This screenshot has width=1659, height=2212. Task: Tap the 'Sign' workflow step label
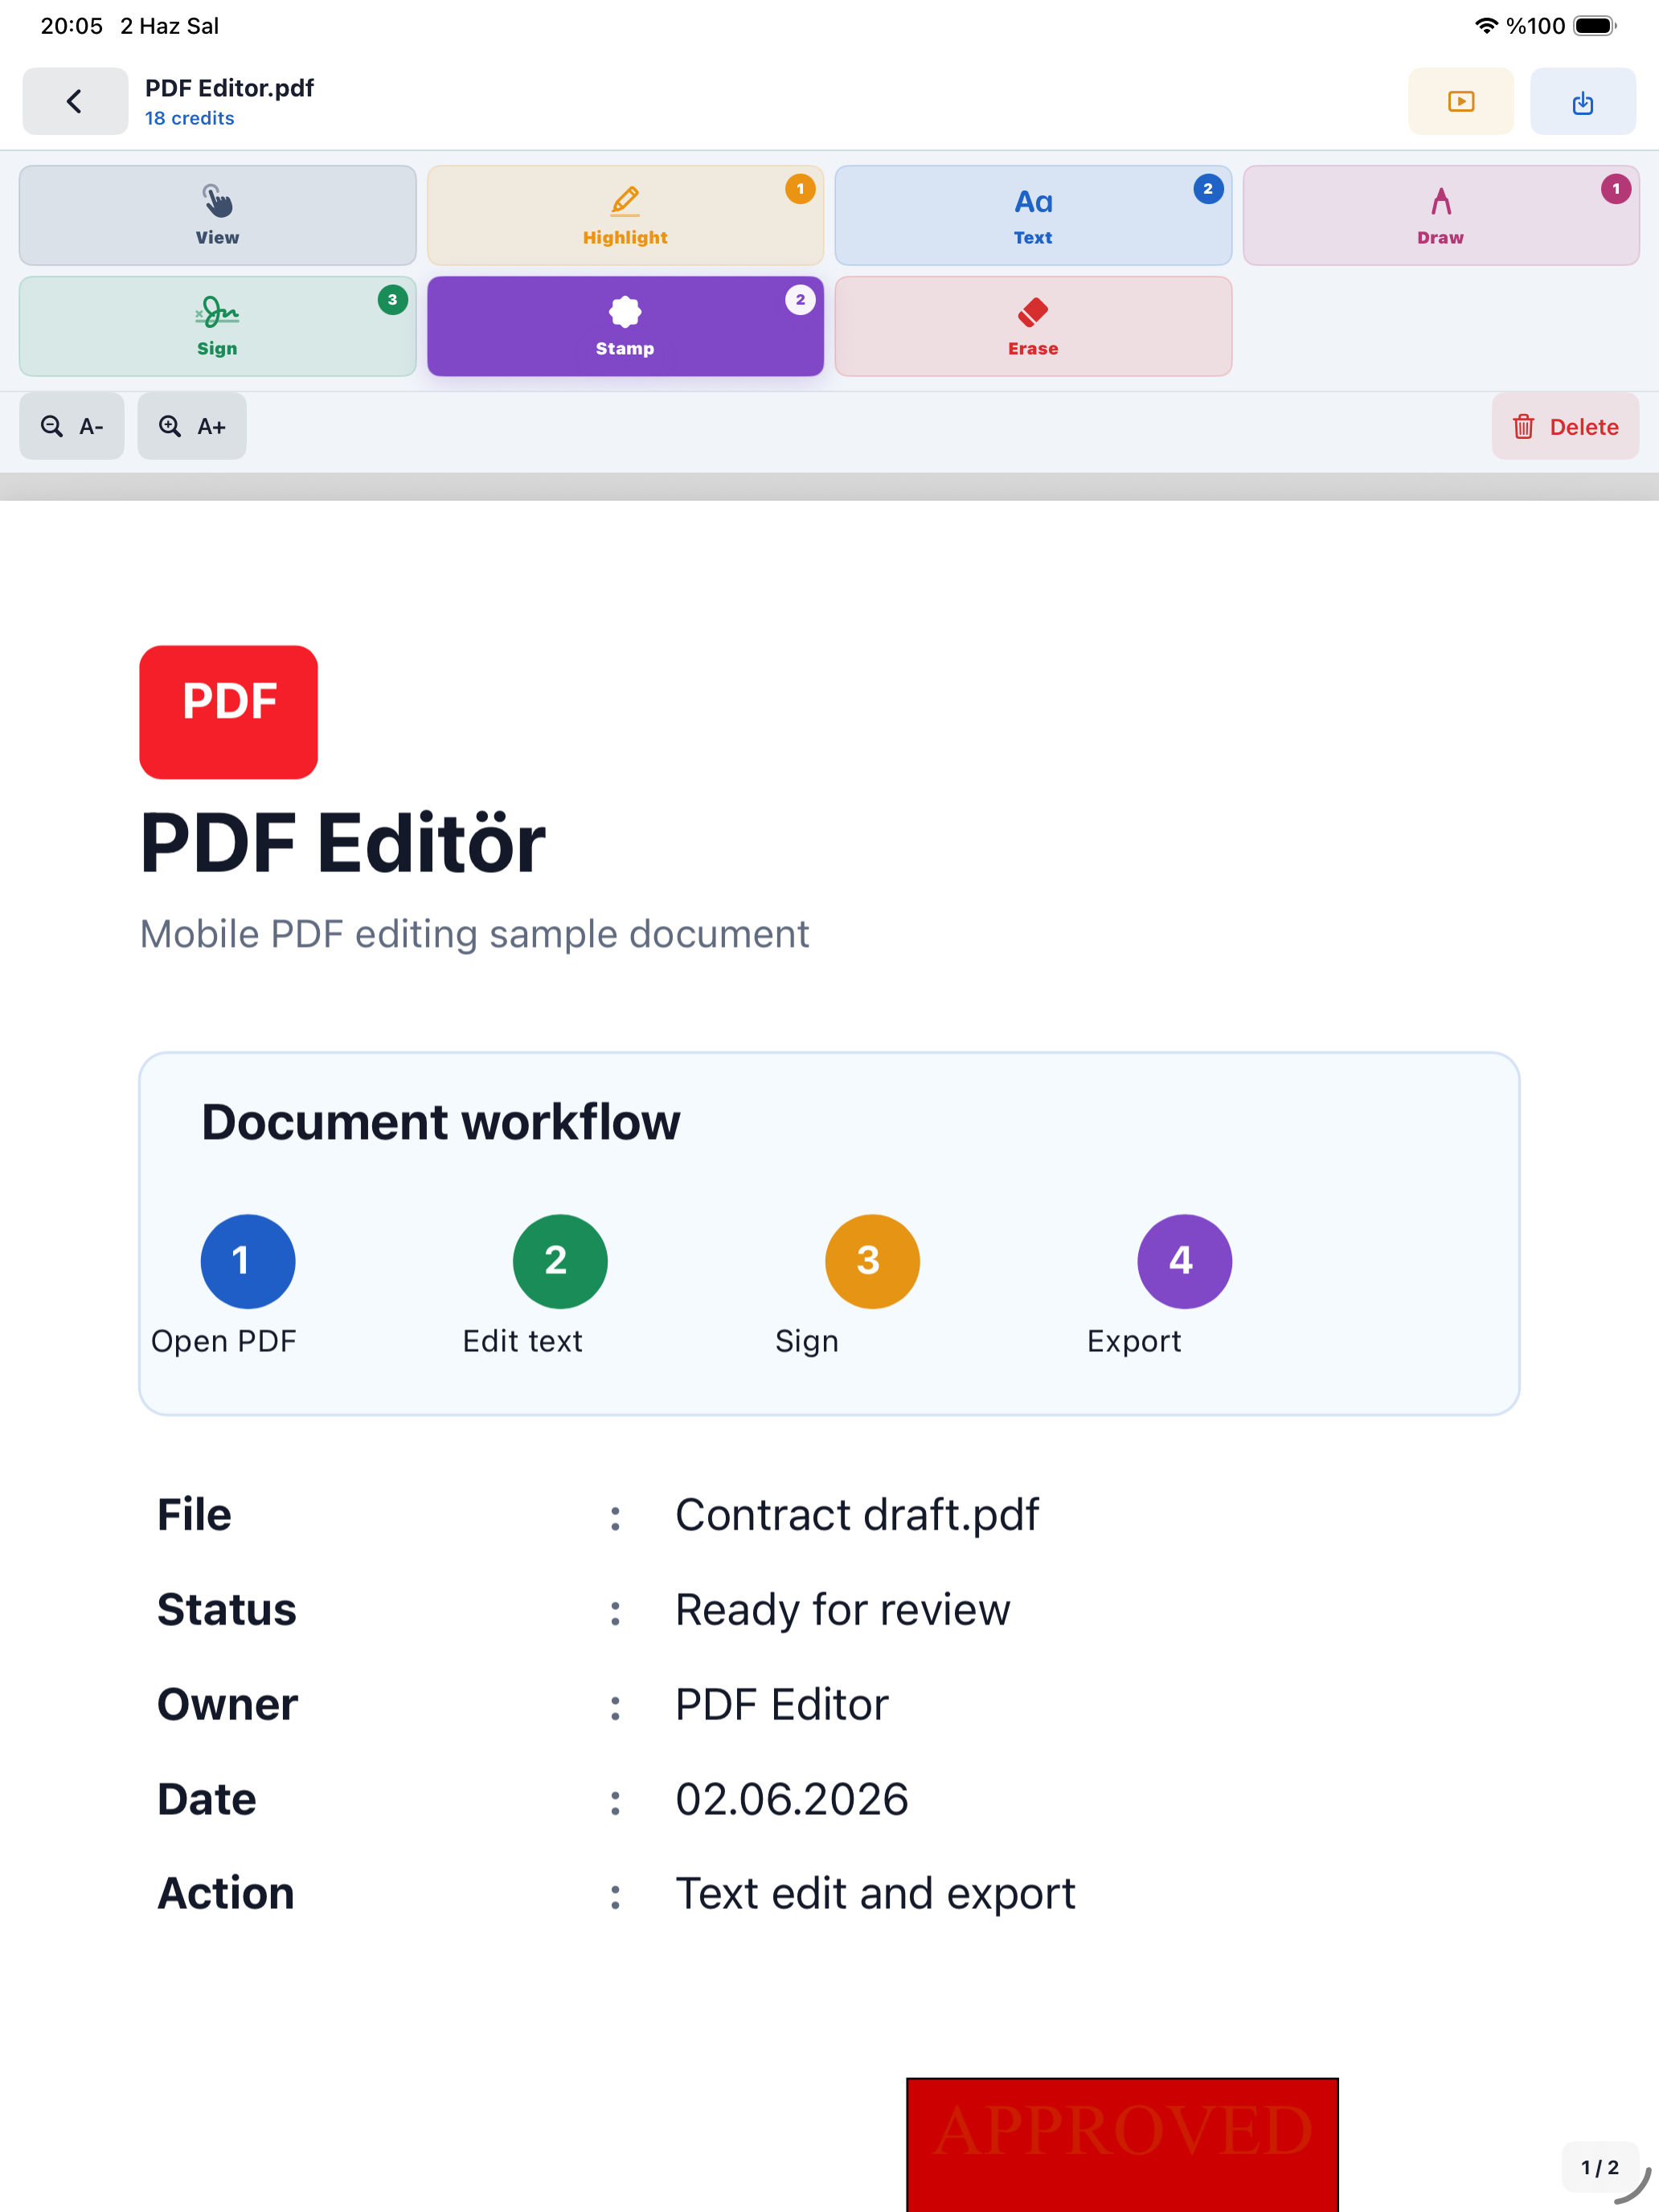click(x=807, y=1341)
